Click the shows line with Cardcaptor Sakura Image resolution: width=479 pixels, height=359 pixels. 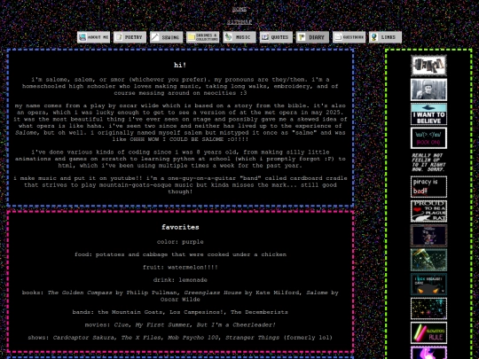pyautogui.click(x=180, y=338)
